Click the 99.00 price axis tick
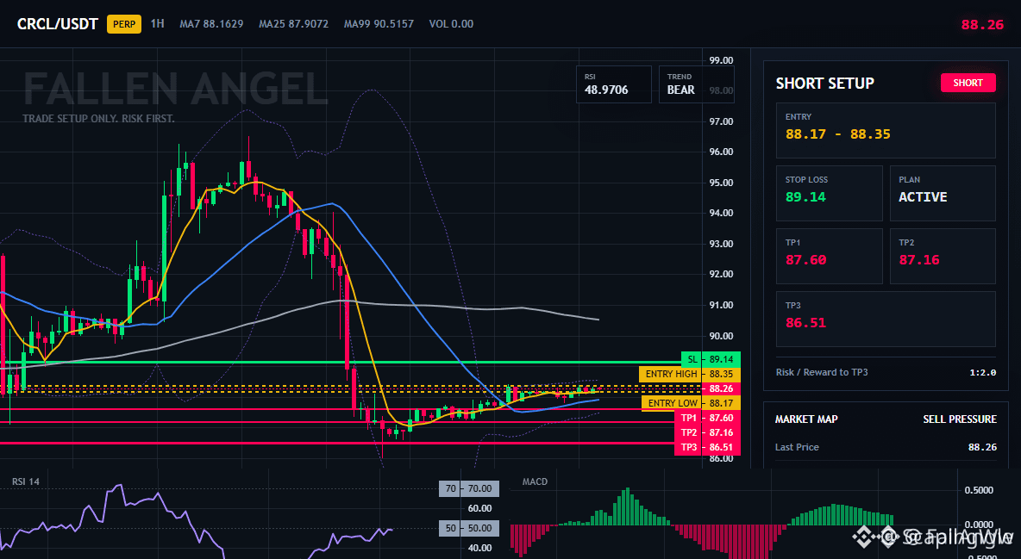The image size is (1021, 559). coord(721,60)
